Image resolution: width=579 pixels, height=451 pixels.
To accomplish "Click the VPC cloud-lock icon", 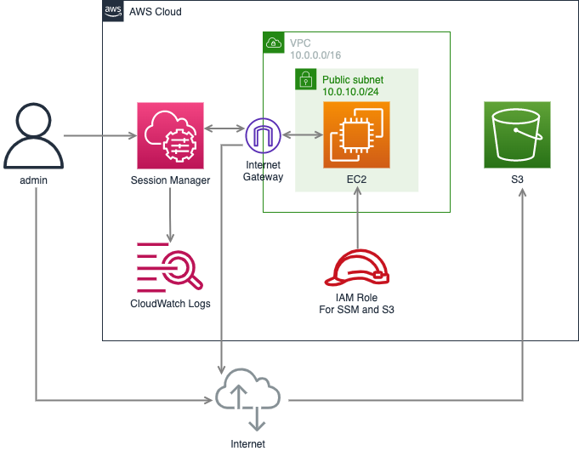I will tap(274, 43).
